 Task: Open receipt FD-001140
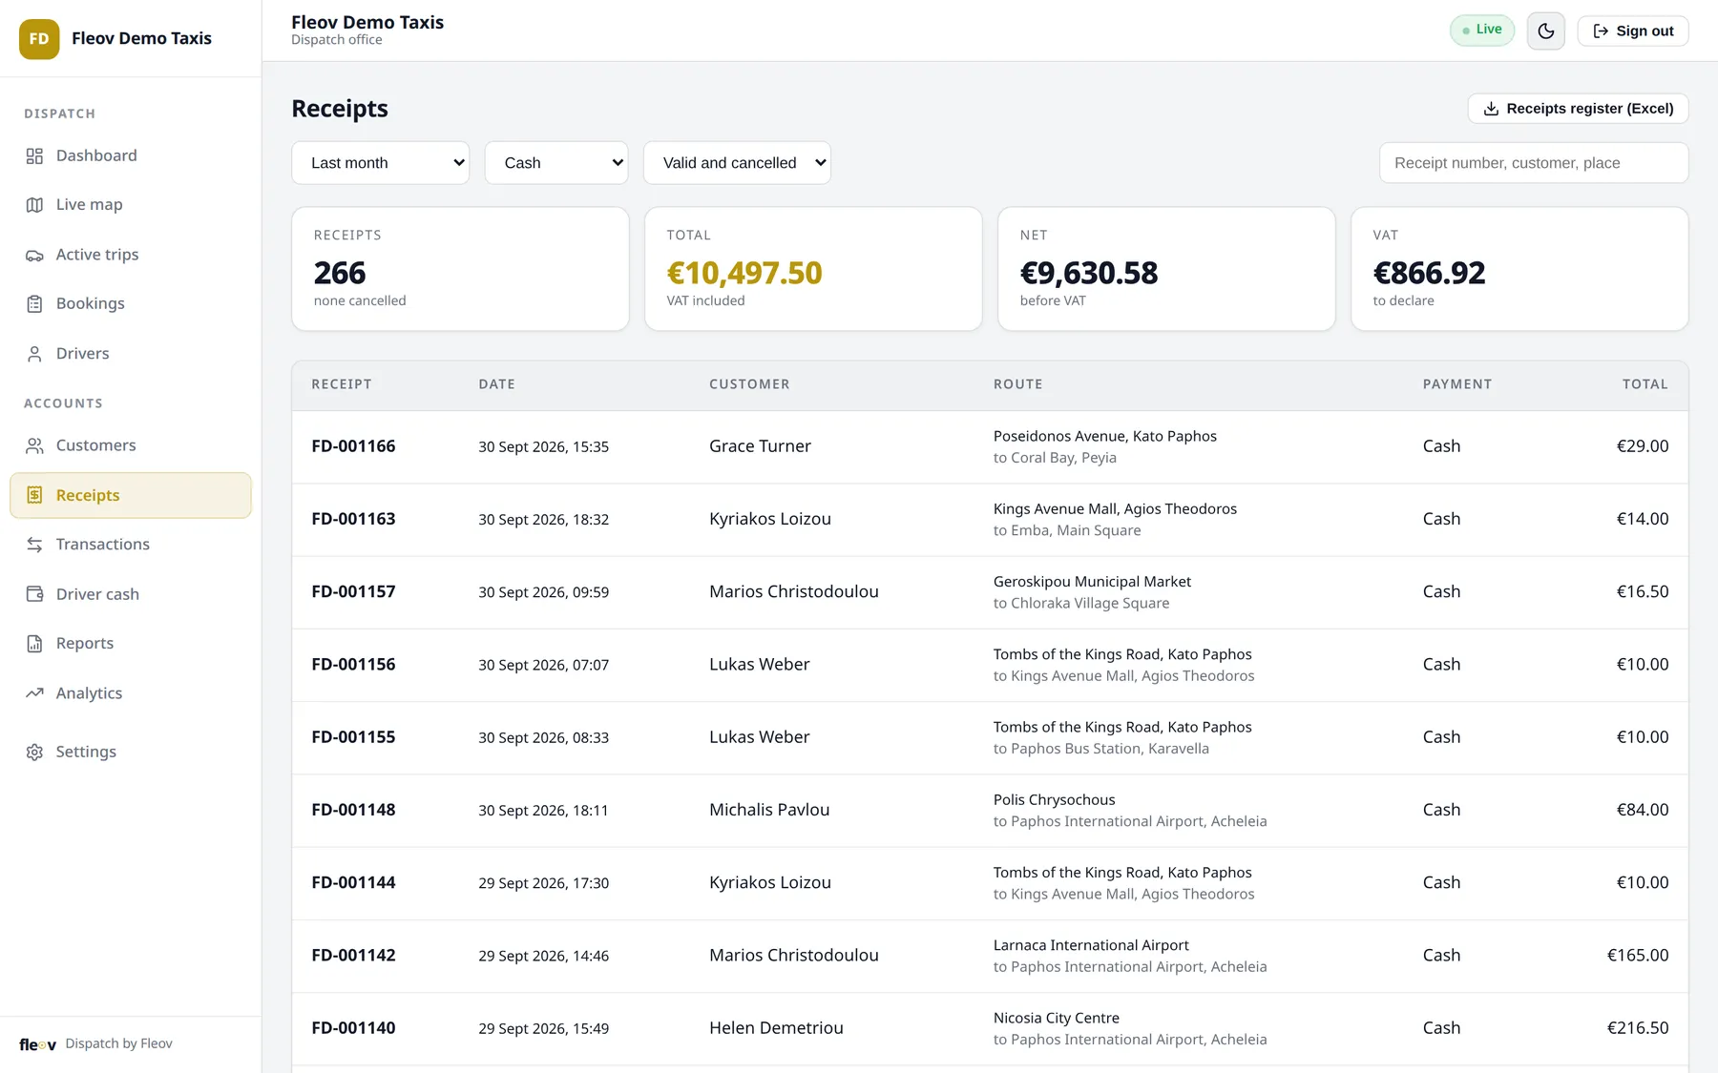pos(990,1029)
